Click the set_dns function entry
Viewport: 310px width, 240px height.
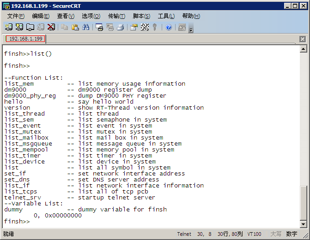17,180
